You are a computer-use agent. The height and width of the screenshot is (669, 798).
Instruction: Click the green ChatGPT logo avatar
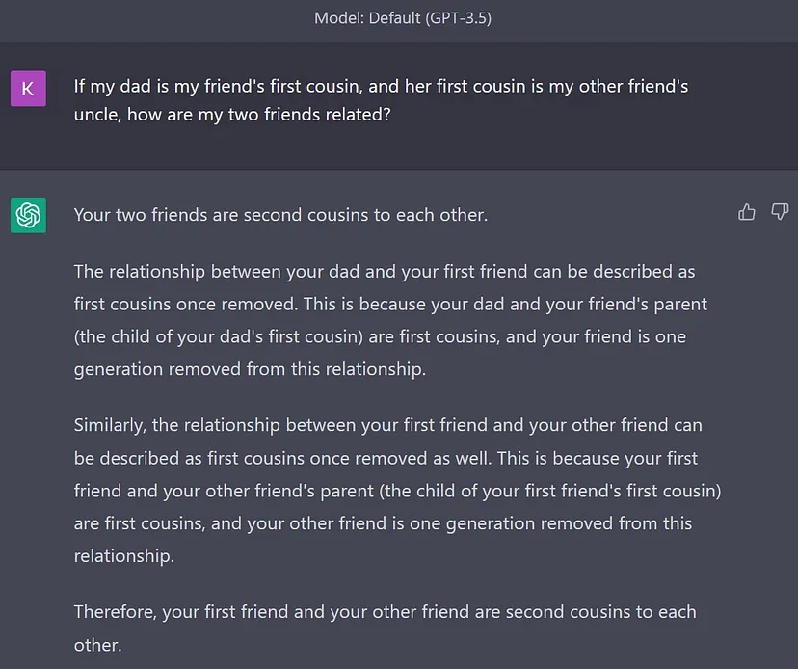pos(28,215)
